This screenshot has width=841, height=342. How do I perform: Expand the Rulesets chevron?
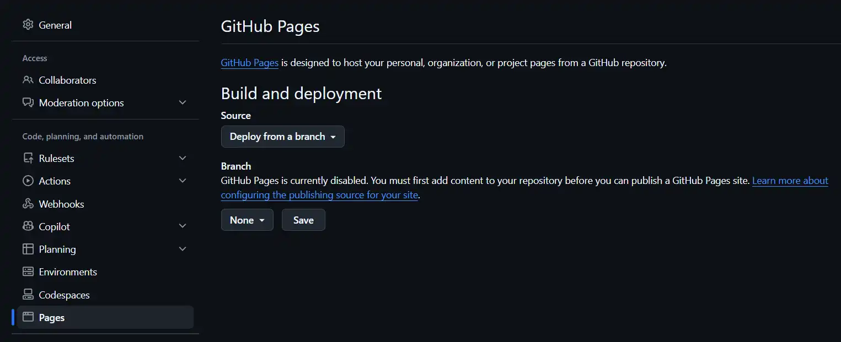[x=183, y=158]
